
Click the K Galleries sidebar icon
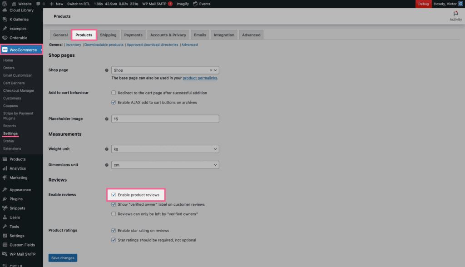(x=5, y=19)
